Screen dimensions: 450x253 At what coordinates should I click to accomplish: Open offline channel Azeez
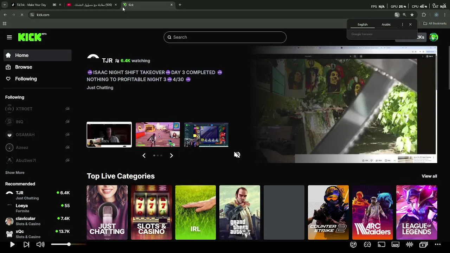coord(38,148)
